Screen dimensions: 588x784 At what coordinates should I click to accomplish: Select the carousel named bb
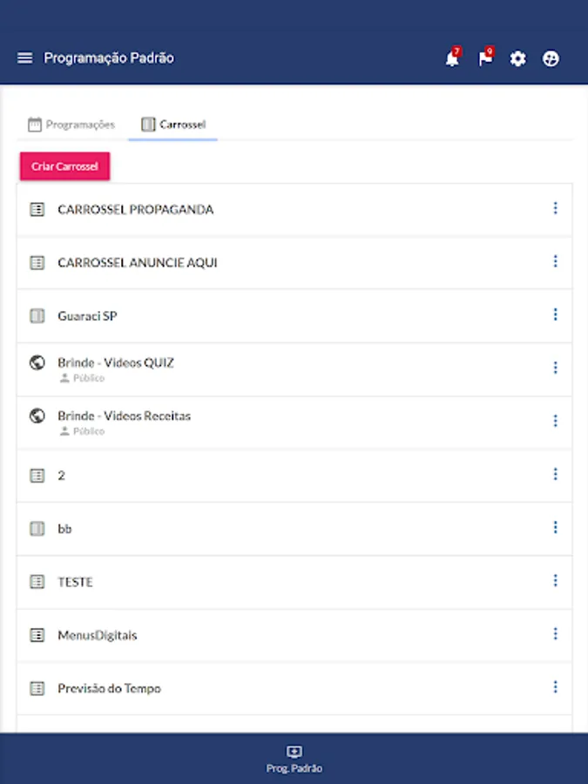[64, 529]
